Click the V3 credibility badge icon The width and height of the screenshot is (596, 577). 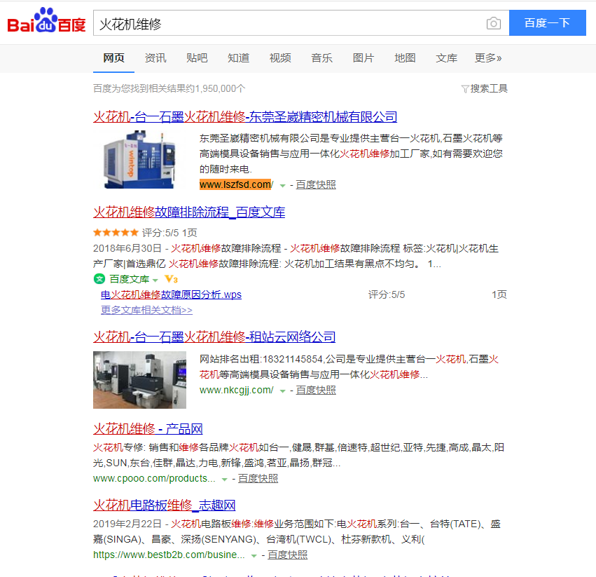coord(171,279)
